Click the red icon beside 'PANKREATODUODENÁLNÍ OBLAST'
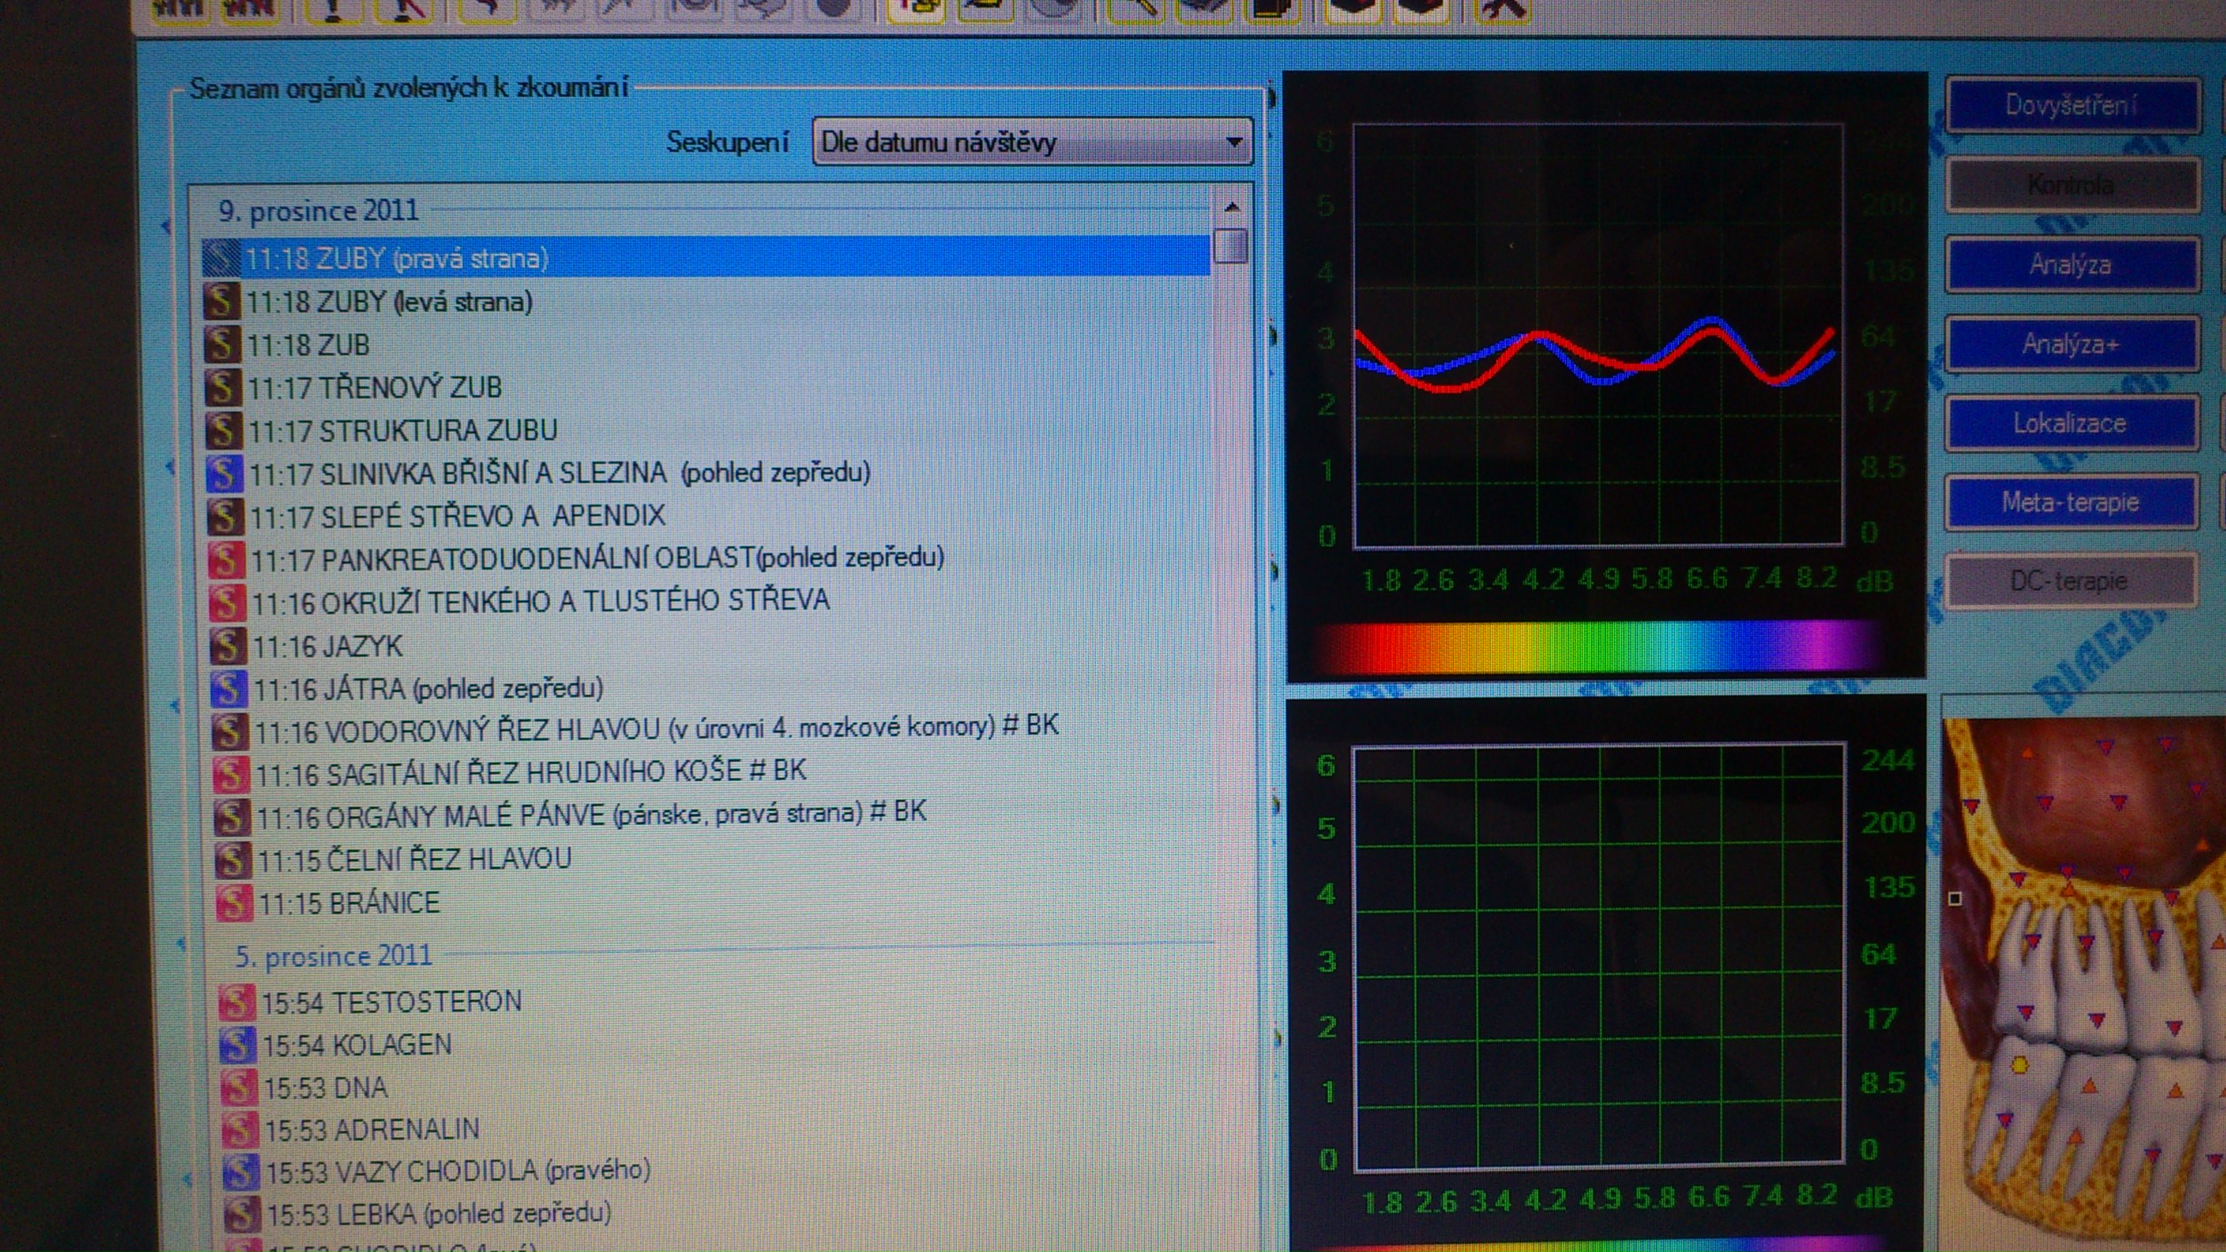 click(226, 559)
